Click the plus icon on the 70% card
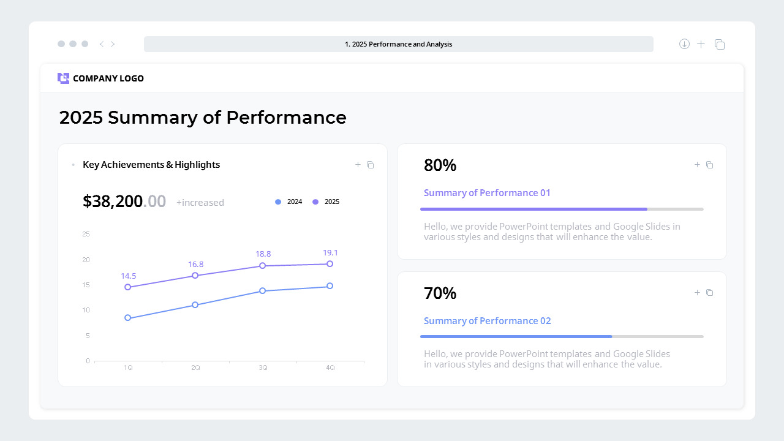The width and height of the screenshot is (784, 441). coord(697,292)
